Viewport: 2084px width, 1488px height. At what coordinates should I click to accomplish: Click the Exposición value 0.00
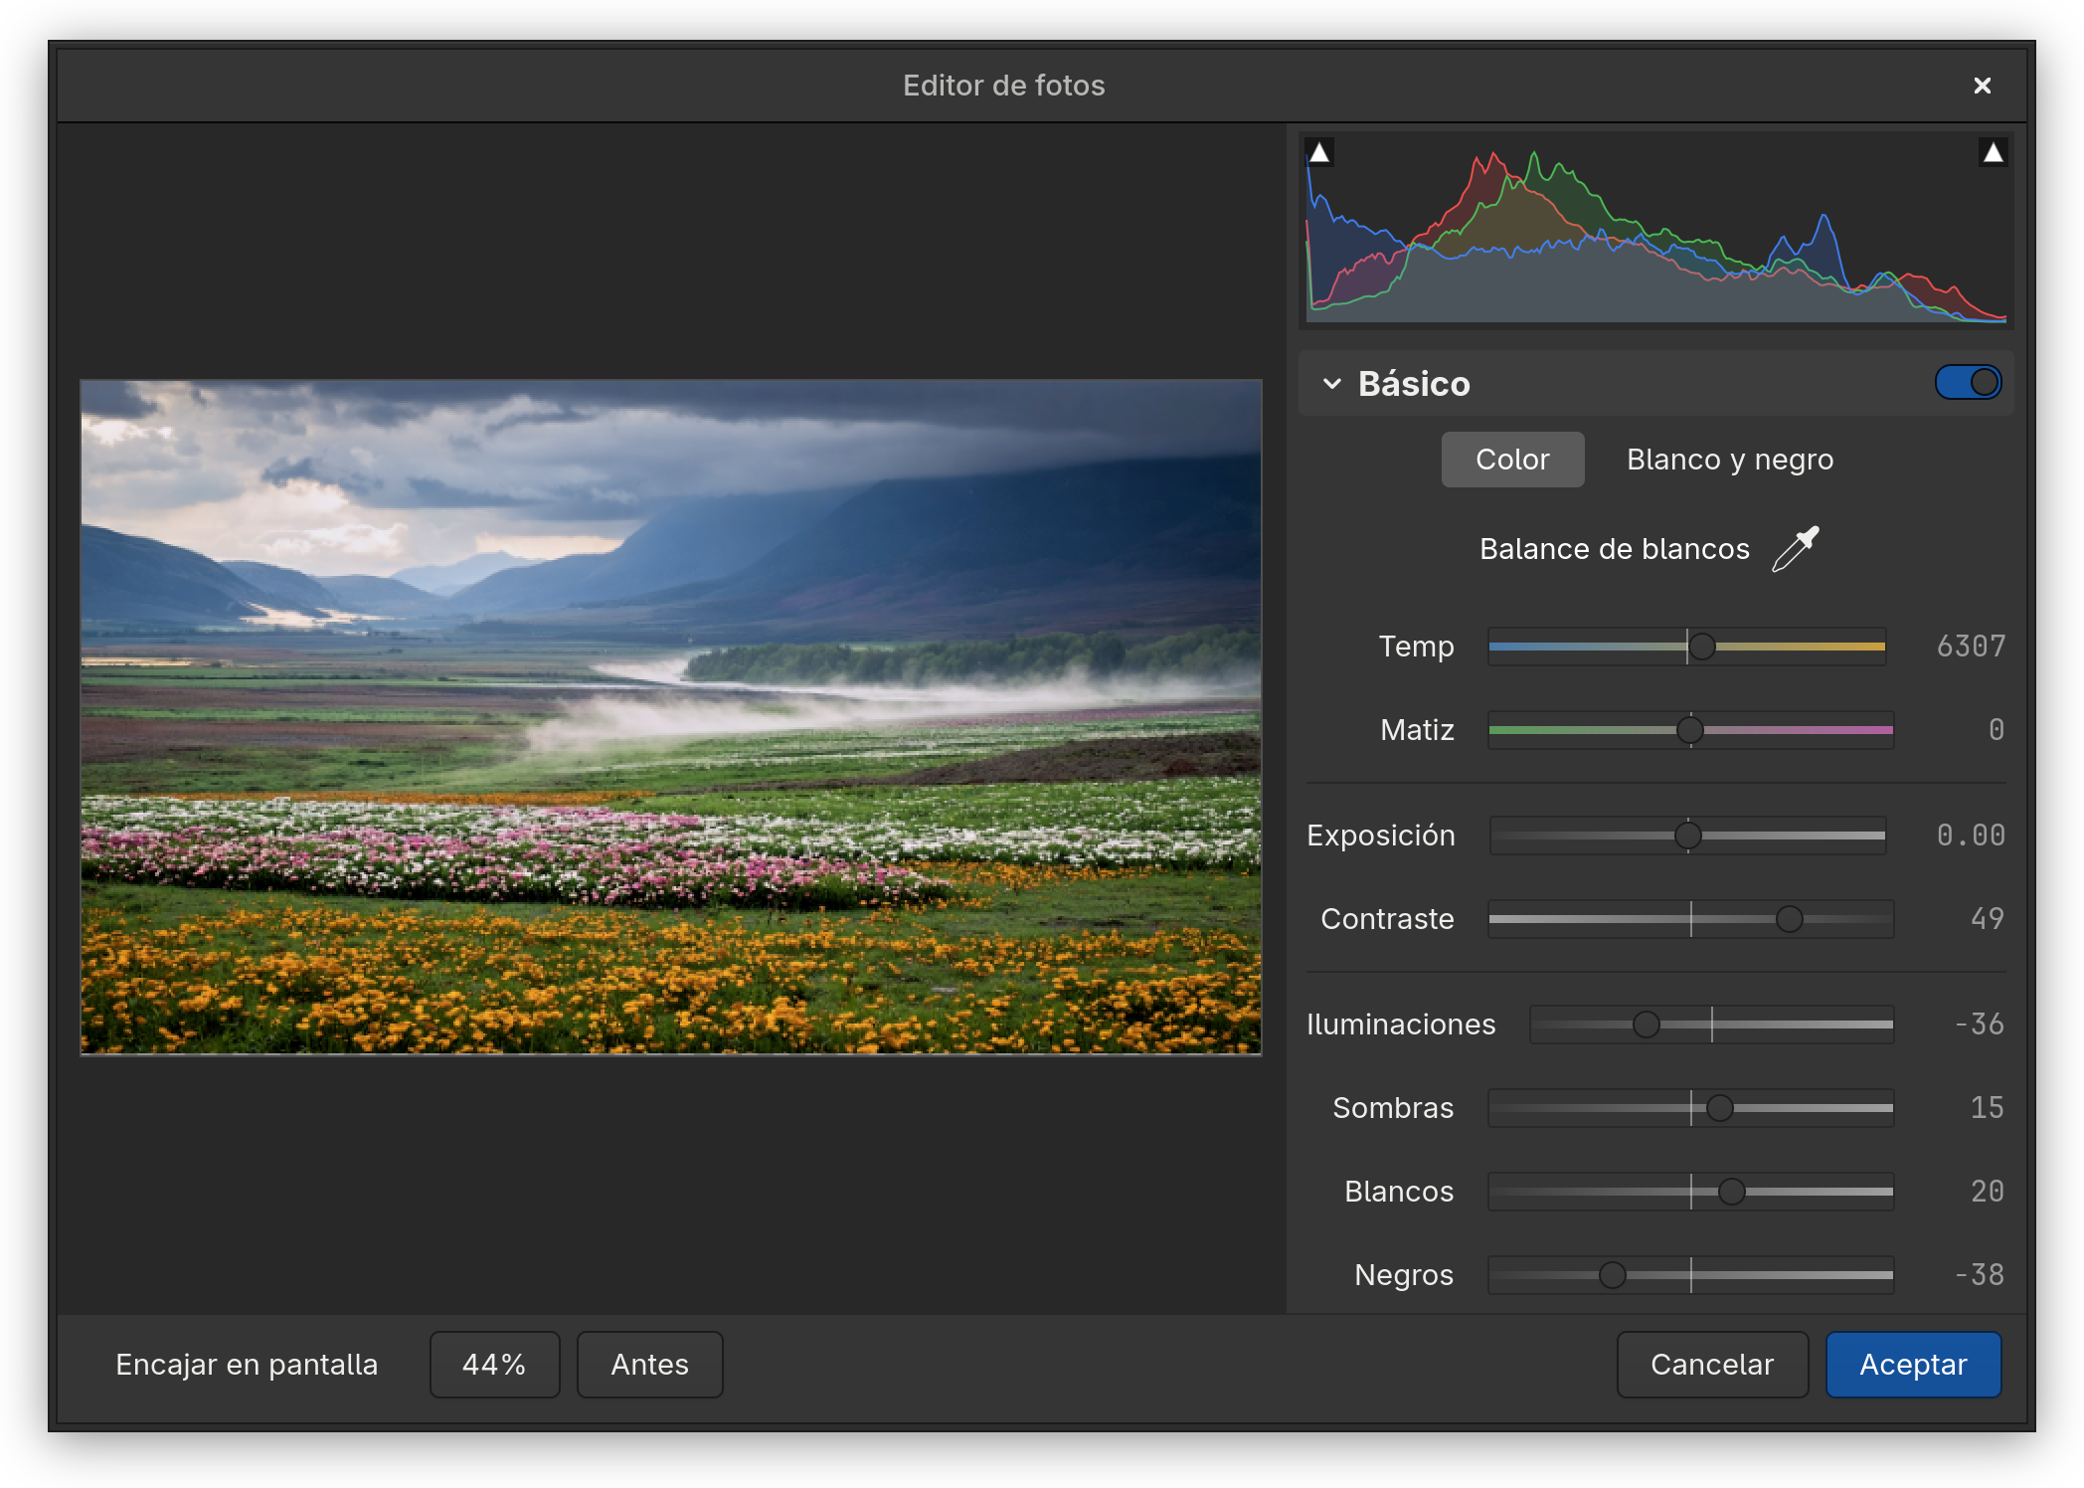(x=1971, y=836)
